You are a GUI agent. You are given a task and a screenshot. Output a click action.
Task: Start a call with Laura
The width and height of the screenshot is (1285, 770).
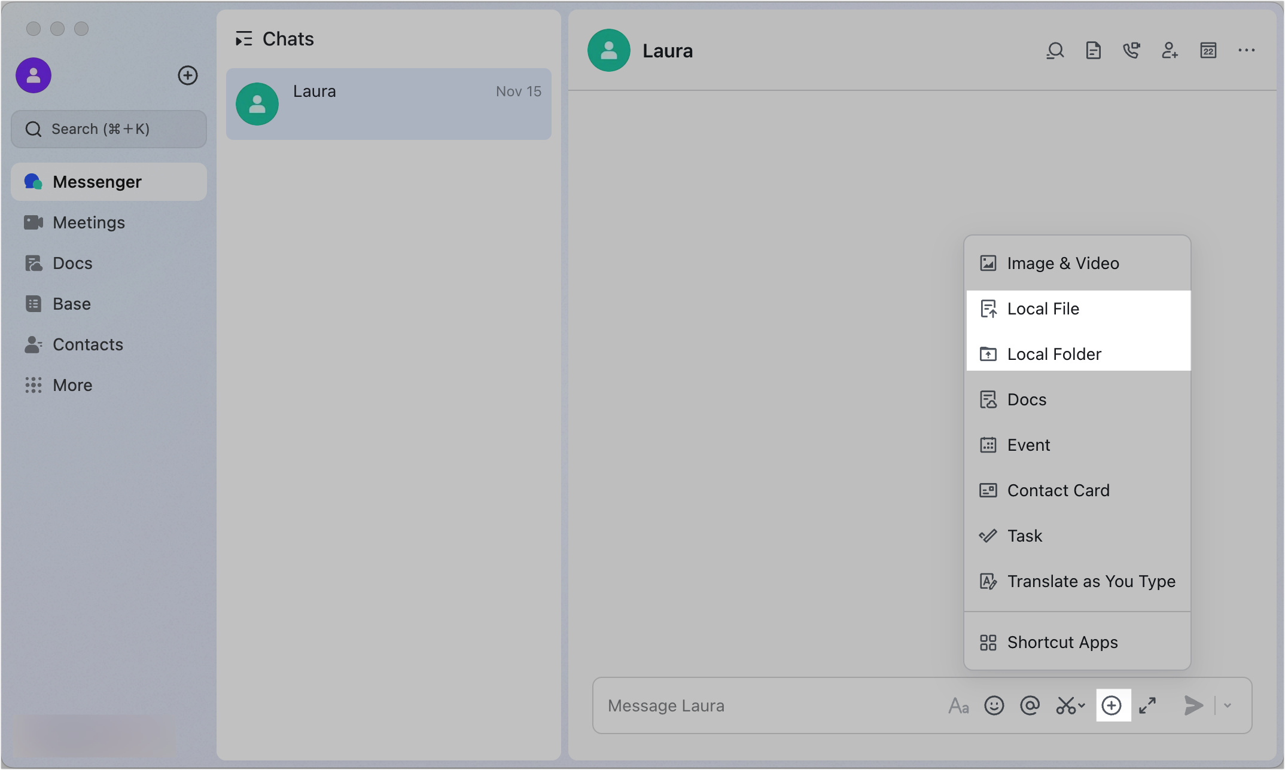coord(1131,51)
